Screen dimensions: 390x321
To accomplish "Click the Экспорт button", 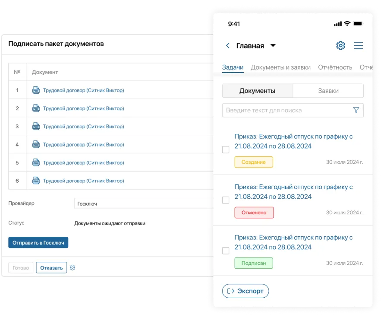I will [x=245, y=291].
